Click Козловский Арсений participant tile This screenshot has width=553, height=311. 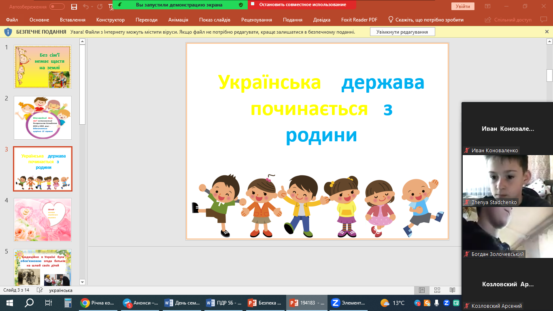point(508,284)
